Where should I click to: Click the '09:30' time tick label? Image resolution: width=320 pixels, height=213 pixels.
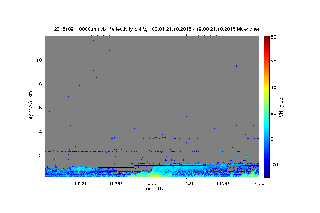(80, 183)
